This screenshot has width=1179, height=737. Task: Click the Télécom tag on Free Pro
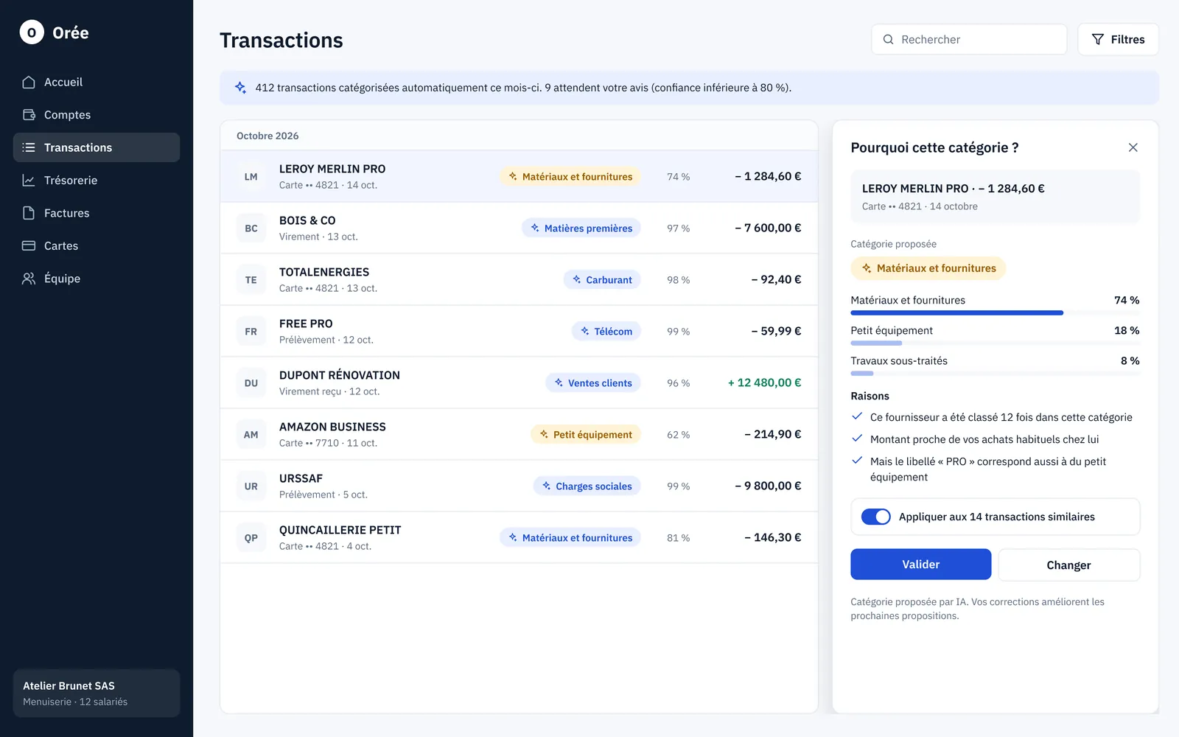606,332
